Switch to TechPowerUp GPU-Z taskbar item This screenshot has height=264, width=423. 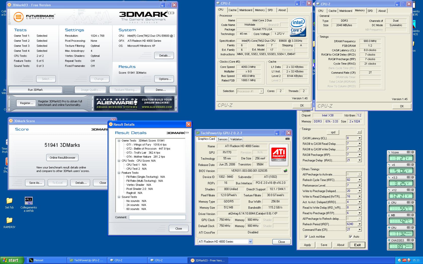pos(87,260)
